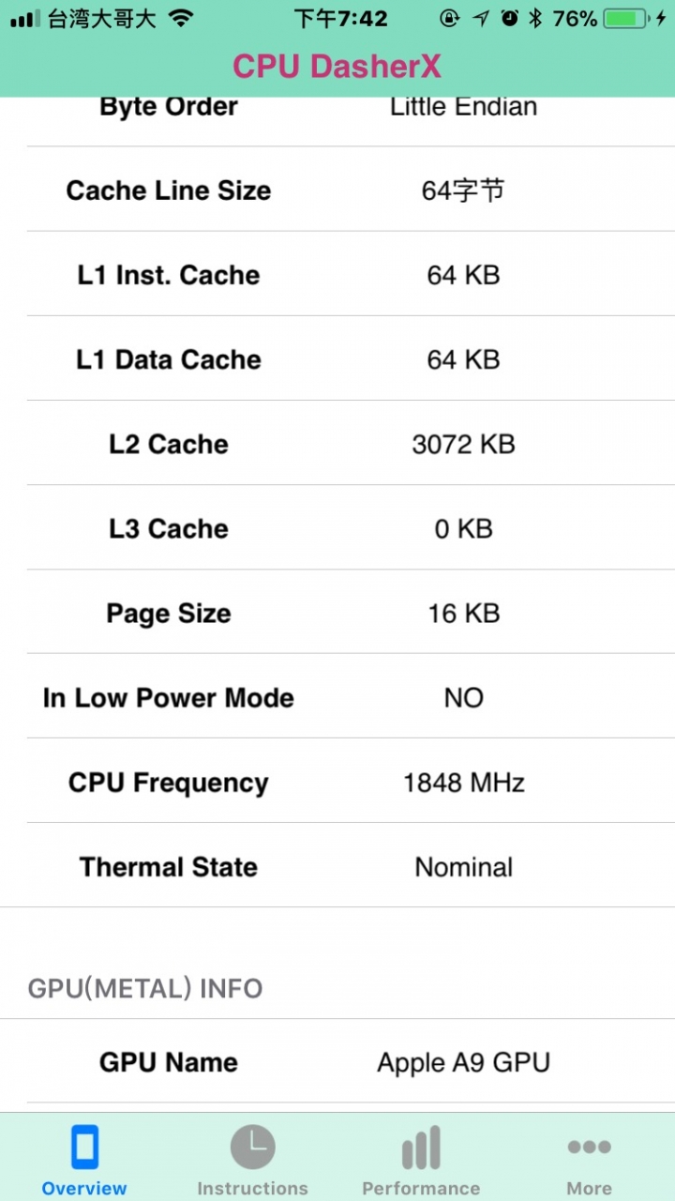The height and width of the screenshot is (1201, 675).
Task: Switch to the Instructions tab label
Action: pyautogui.click(x=252, y=1188)
